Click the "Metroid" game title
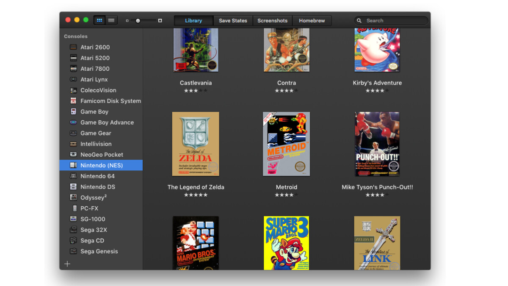Viewport: 508px width, 286px height. click(x=287, y=187)
